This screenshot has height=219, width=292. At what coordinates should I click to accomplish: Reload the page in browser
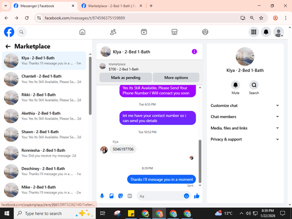(x=27, y=18)
